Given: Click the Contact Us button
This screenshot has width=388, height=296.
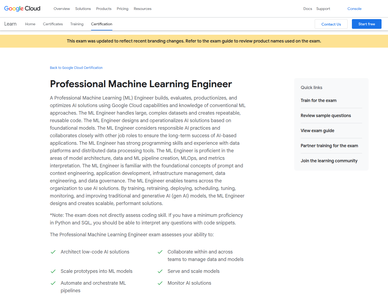Looking at the screenshot, I should coord(331,24).
